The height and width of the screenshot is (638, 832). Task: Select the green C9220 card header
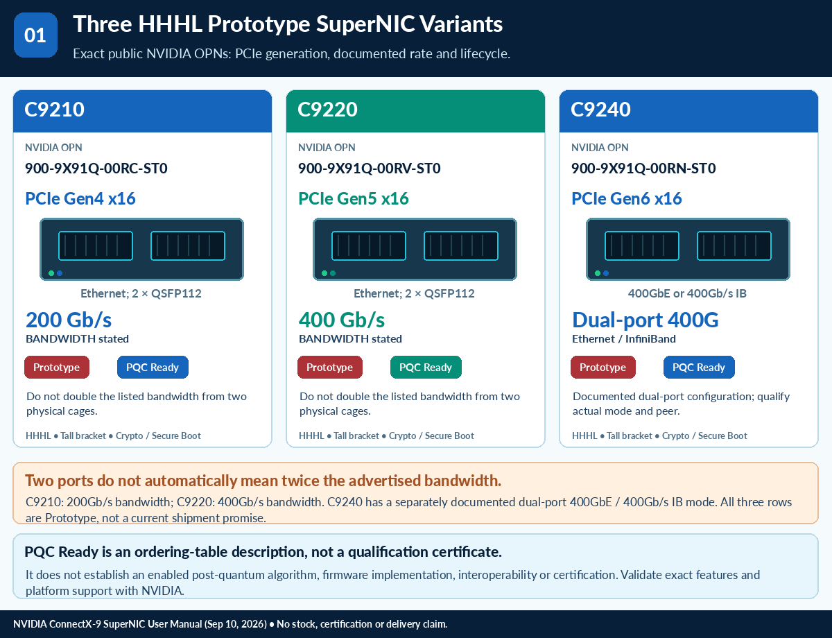click(415, 111)
